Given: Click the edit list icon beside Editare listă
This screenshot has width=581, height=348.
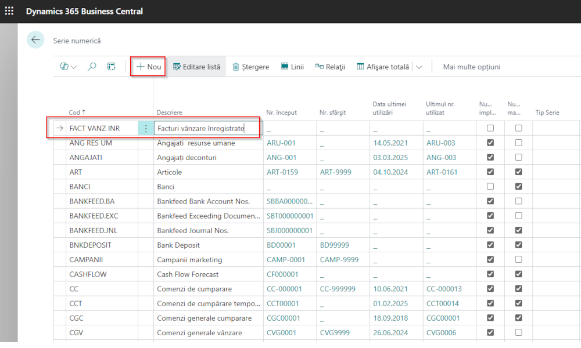Looking at the screenshot, I should pos(177,67).
